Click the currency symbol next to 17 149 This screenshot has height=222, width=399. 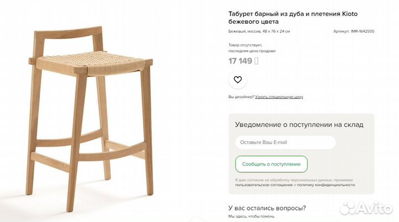point(256,61)
